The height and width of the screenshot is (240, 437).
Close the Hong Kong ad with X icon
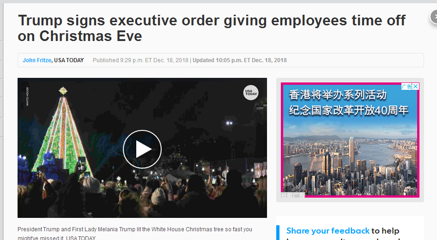[x=416, y=87]
